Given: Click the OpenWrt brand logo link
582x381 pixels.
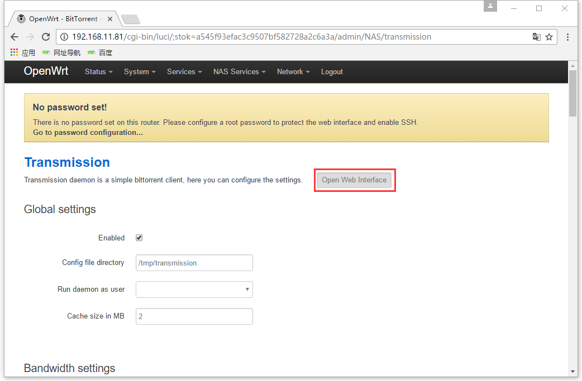Looking at the screenshot, I should (46, 71).
